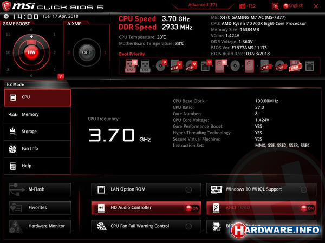Open Hardware Monitor
The height and width of the screenshot is (243, 325).
(40, 226)
